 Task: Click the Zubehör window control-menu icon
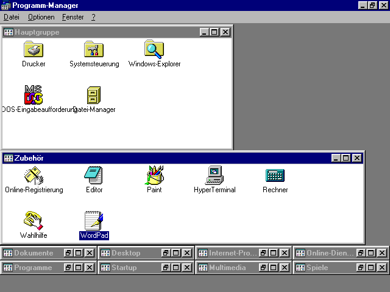(8, 158)
